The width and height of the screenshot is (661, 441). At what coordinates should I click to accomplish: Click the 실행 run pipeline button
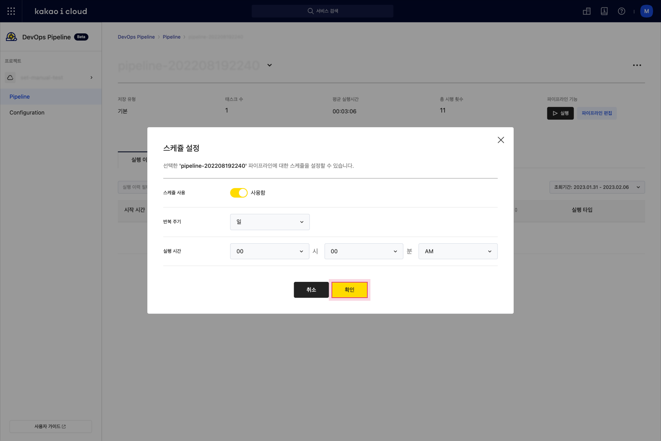tap(560, 113)
